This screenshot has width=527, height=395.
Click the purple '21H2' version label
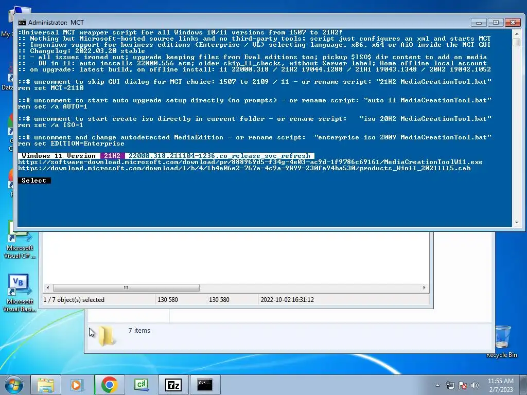click(112, 156)
